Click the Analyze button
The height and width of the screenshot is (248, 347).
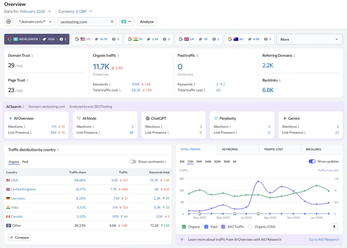tap(147, 21)
